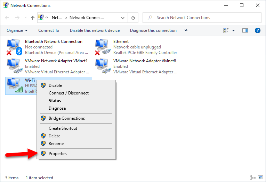Switch to details view in status bar

point(251,178)
